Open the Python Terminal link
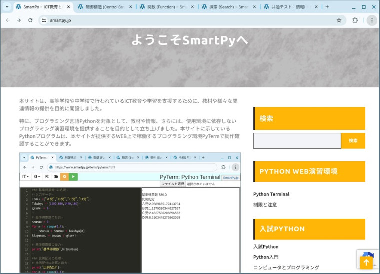 pos(271,194)
